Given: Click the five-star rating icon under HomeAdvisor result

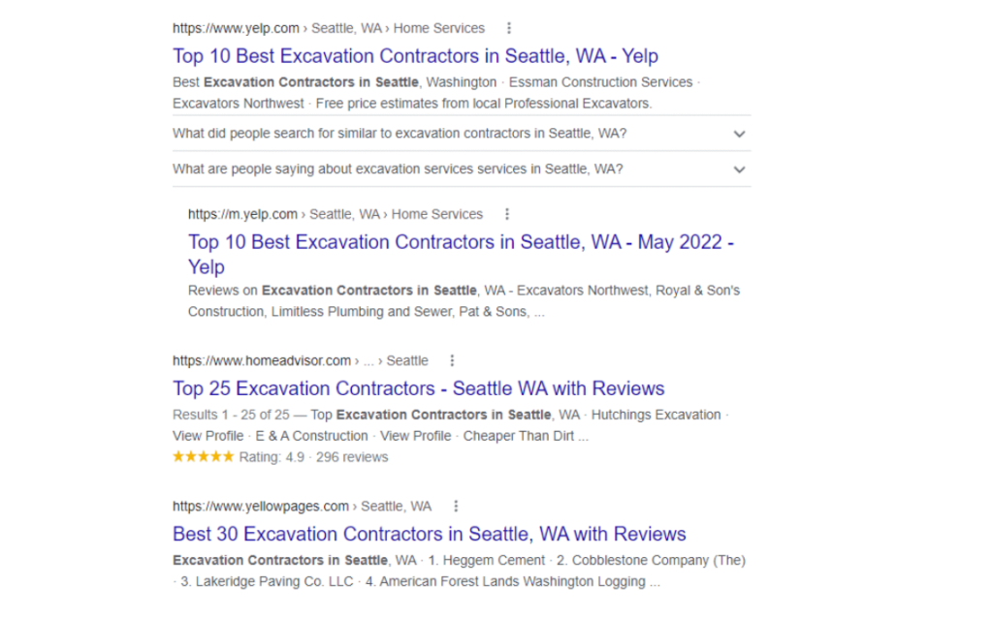Looking at the screenshot, I should point(203,456).
